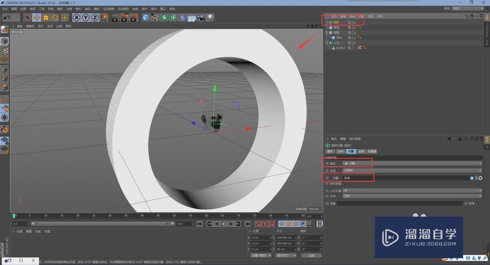Click the search magnifier in object manager
The width and height of the screenshot is (490, 265).
467,16
